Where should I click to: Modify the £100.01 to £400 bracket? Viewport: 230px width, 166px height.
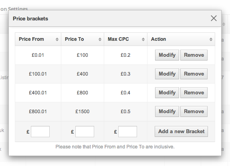click(x=167, y=74)
